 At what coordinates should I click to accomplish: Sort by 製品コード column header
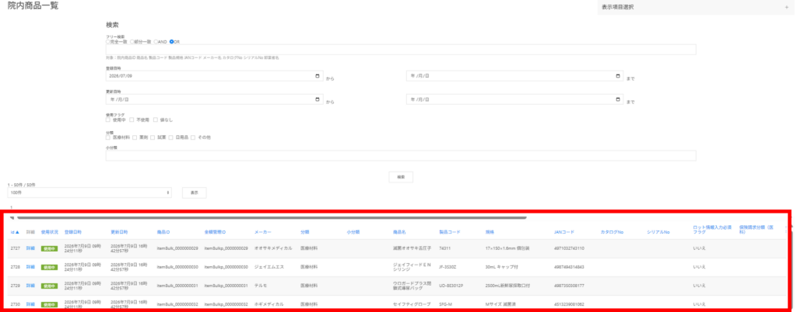(450, 232)
